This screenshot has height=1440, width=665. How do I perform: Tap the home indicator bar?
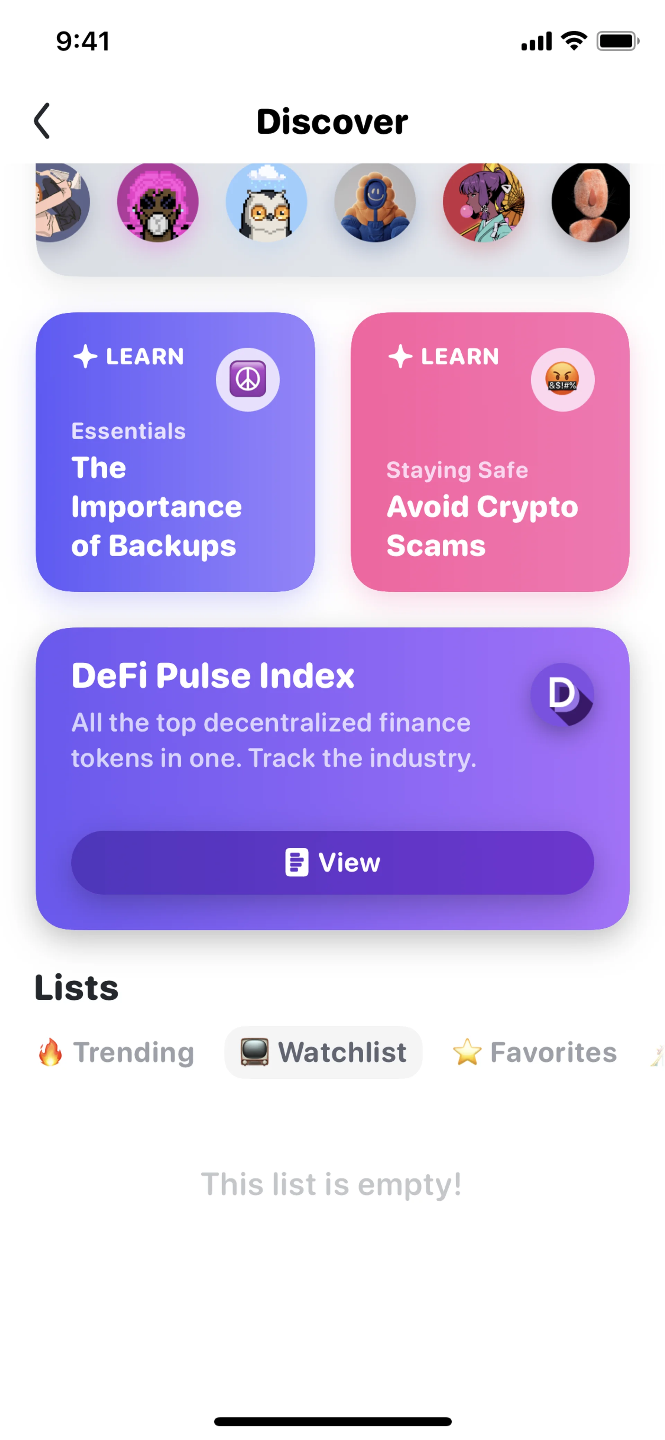(x=332, y=1421)
